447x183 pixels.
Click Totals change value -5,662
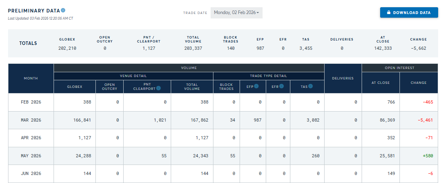point(418,48)
